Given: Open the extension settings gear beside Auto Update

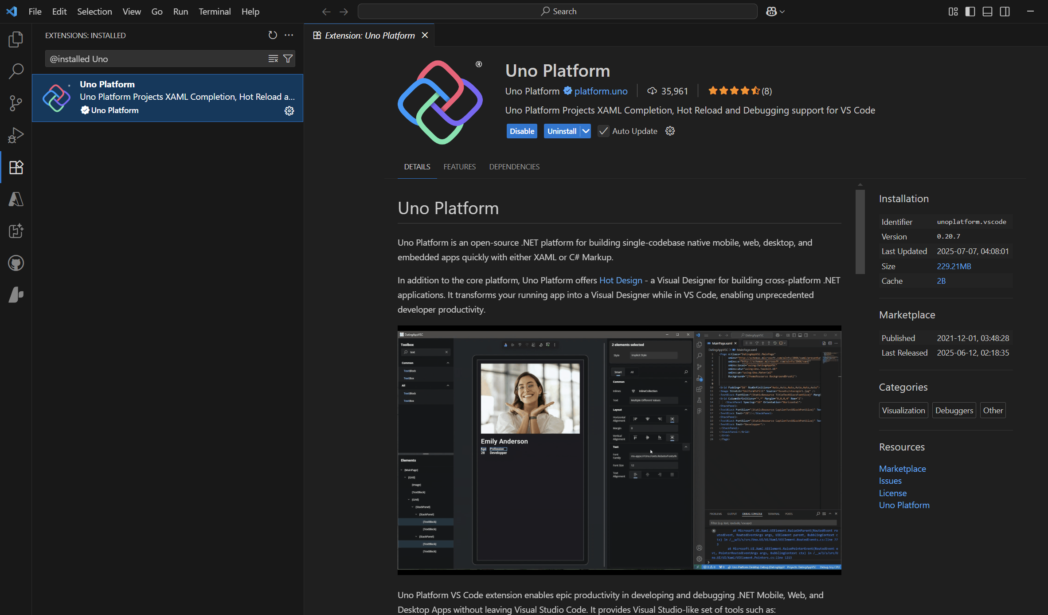Looking at the screenshot, I should pyautogui.click(x=670, y=131).
